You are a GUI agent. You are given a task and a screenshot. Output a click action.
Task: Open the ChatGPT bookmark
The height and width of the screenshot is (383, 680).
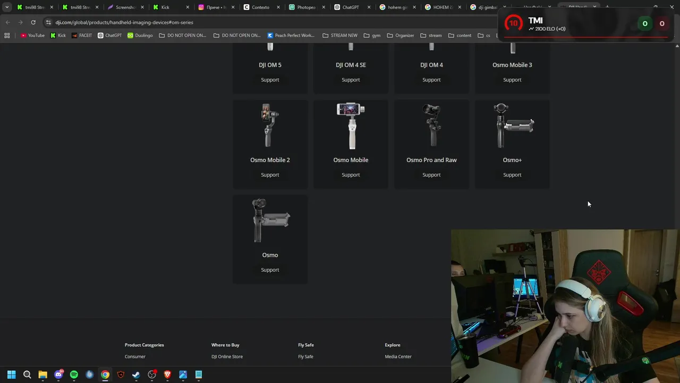pyautogui.click(x=110, y=36)
